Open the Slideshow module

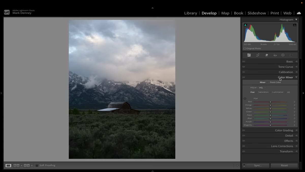pos(257,13)
